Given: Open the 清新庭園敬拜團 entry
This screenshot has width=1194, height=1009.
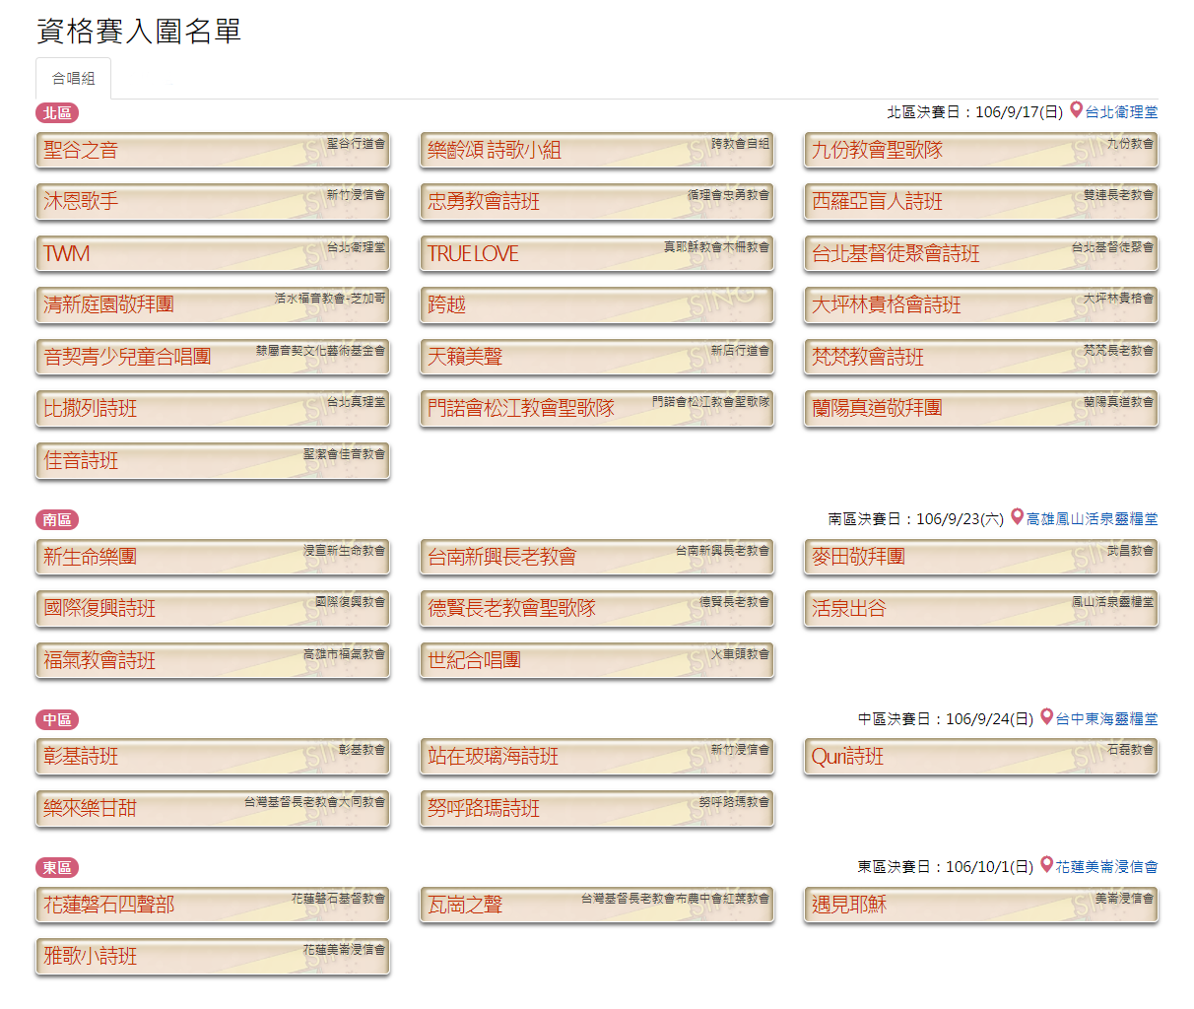Looking at the screenshot, I should coord(213,305).
